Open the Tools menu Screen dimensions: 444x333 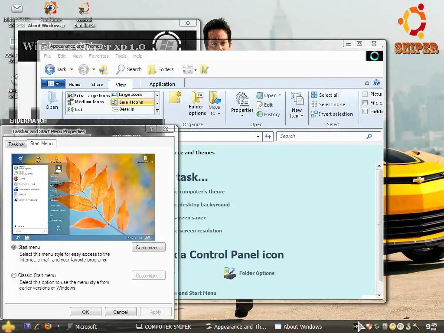pyautogui.click(x=121, y=56)
